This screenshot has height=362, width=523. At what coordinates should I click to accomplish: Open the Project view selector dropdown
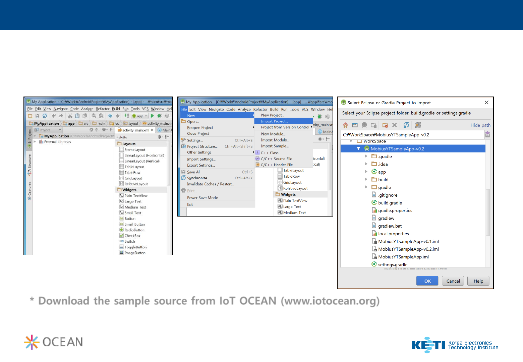(x=48, y=130)
